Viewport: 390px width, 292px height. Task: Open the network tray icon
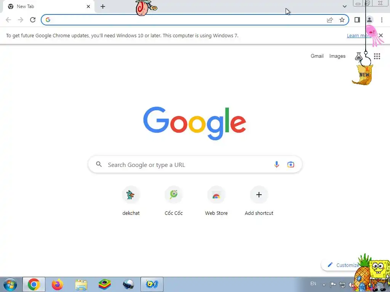(x=342, y=285)
